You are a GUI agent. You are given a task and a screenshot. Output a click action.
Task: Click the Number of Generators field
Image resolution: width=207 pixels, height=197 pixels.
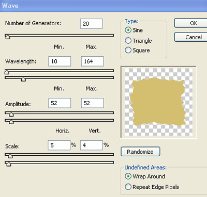(x=92, y=24)
